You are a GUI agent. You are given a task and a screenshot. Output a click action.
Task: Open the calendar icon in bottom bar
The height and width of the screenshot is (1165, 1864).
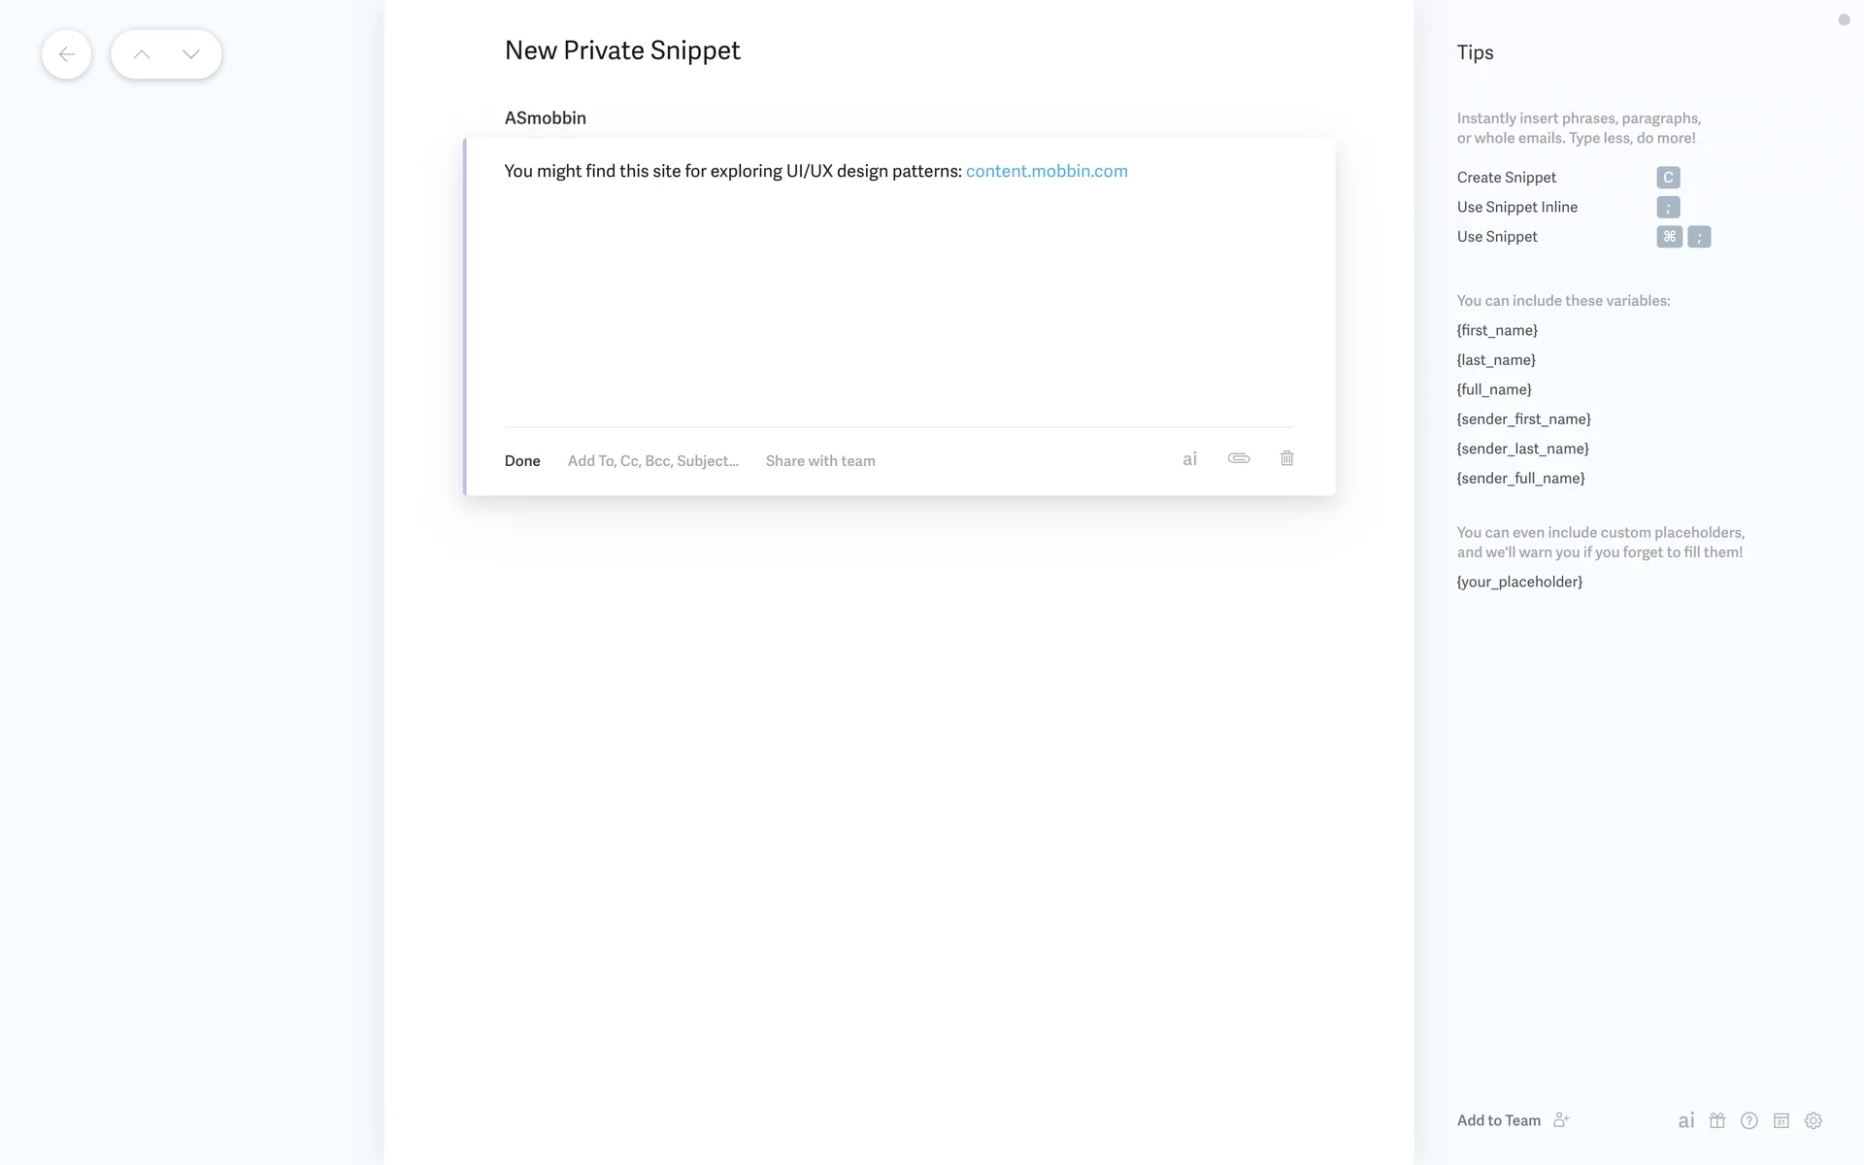coord(1781,1120)
